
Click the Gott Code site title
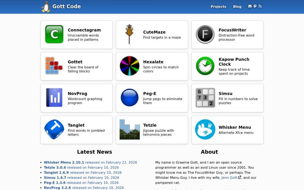coord(67,6)
